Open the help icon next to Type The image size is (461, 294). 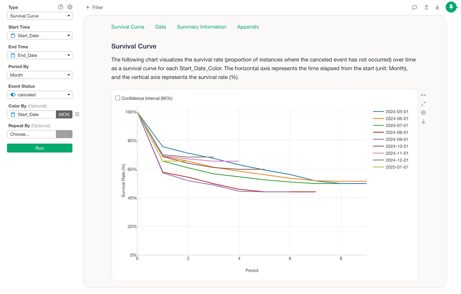tap(60, 7)
